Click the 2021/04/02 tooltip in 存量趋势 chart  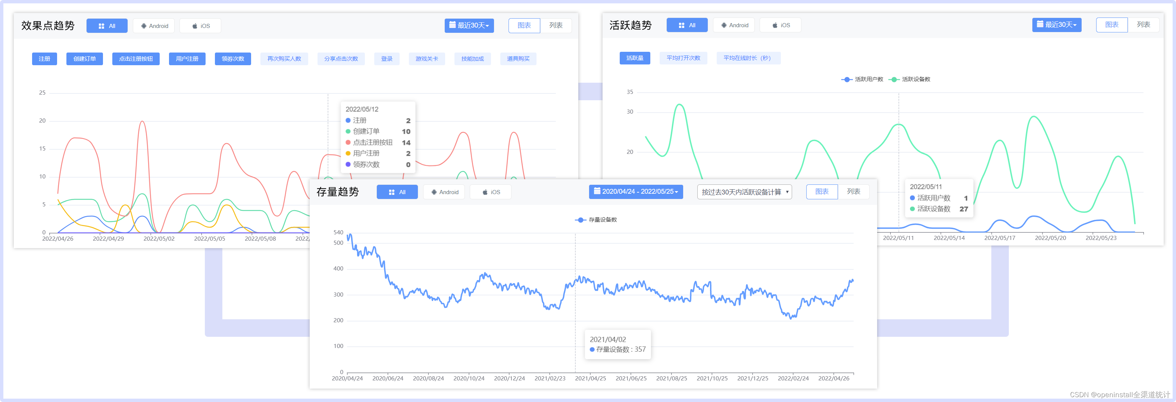click(618, 344)
